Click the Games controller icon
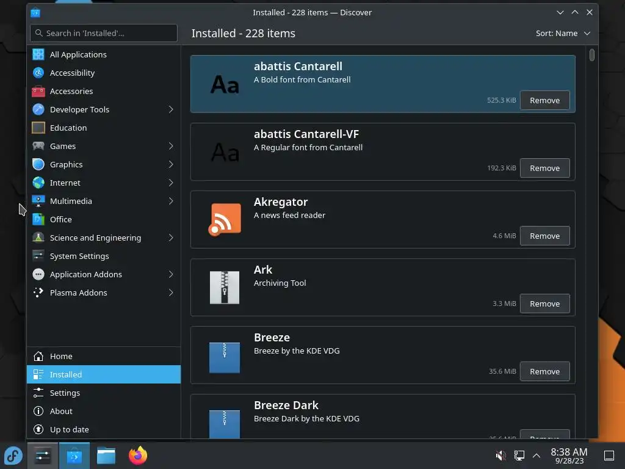The width and height of the screenshot is (625, 469). [38, 146]
